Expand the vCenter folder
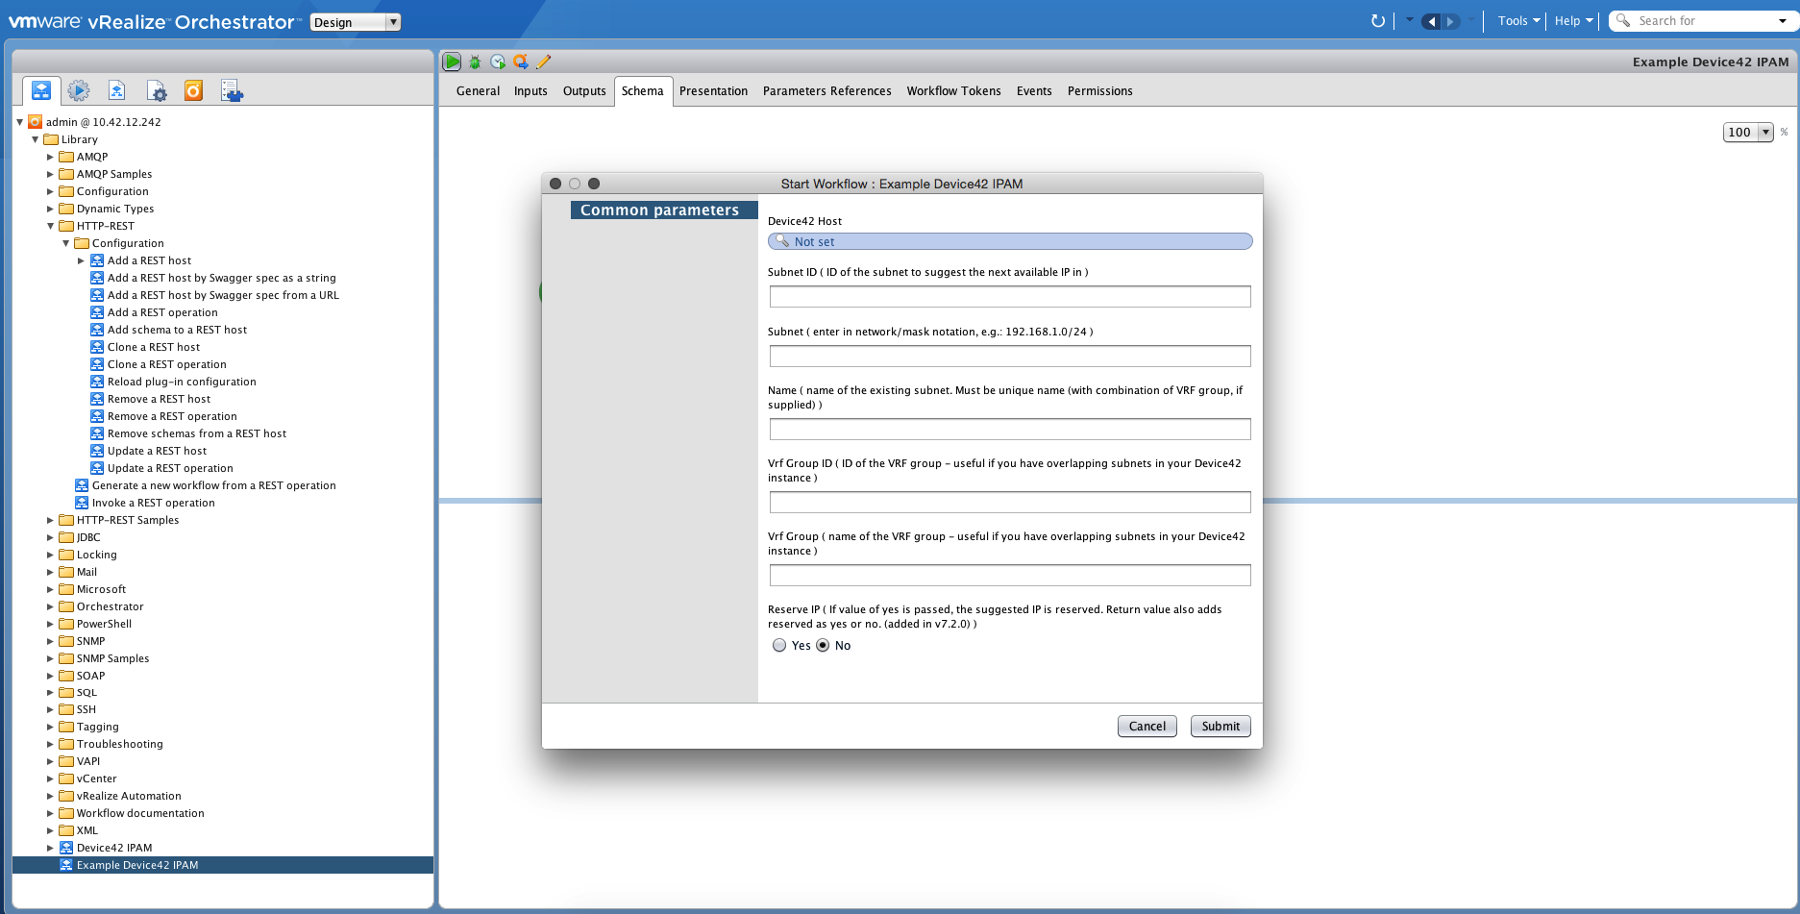Screen dimensions: 1800x914 coord(51,778)
